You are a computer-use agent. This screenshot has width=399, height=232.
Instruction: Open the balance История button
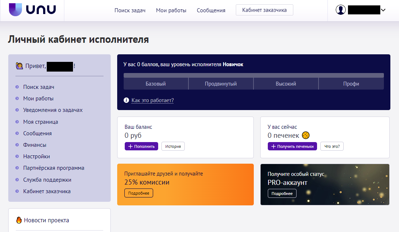pyautogui.click(x=173, y=146)
